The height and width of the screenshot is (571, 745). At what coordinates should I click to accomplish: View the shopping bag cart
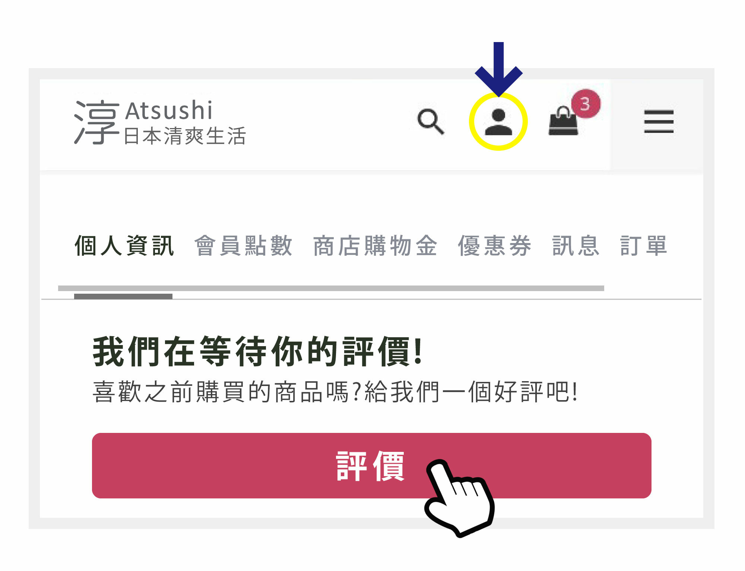(563, 121)
